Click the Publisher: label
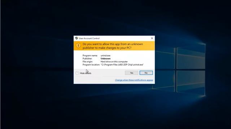231x129 pixels. 87,58
